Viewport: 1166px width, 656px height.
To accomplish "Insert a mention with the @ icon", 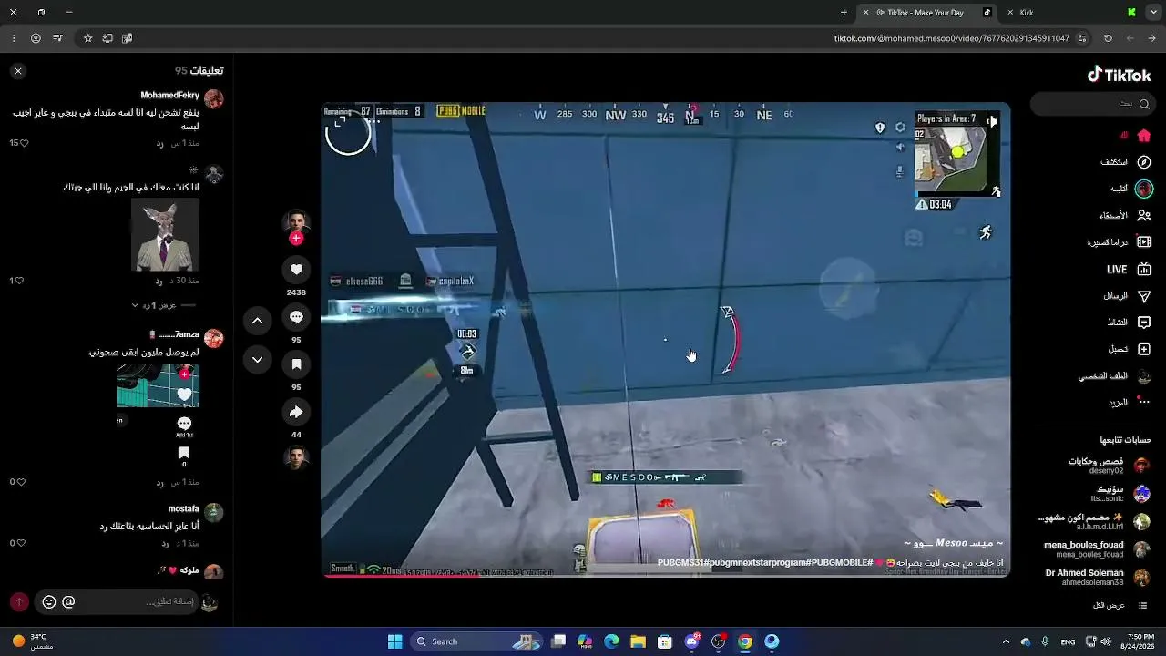I will [x=68, y=602].
